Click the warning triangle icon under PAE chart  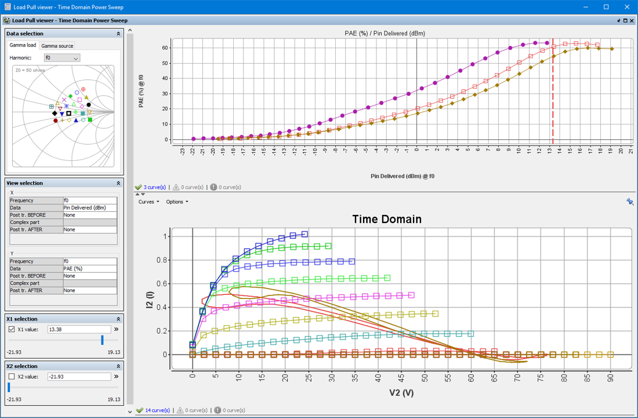point(176,187)
